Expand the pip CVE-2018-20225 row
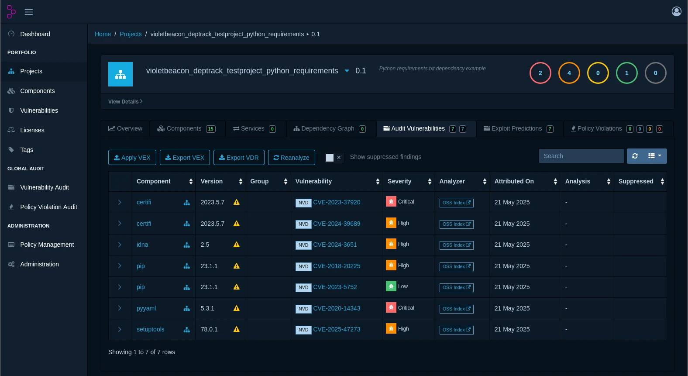The image size is (688, 376). pos(120,266)
